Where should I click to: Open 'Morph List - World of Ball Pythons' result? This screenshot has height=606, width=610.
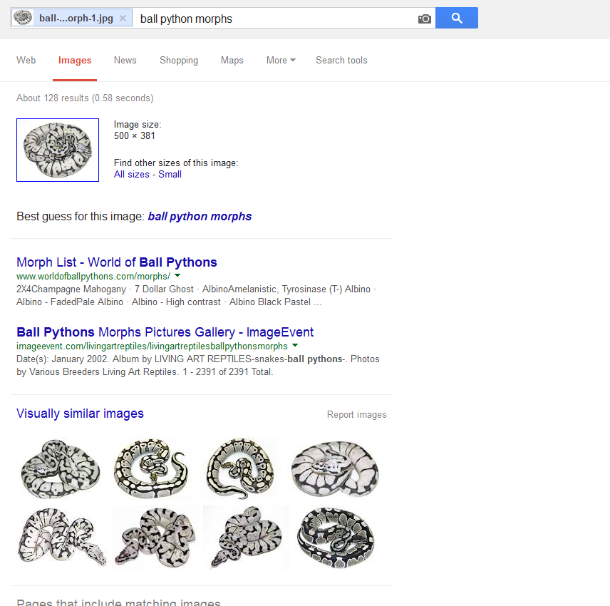117,262
